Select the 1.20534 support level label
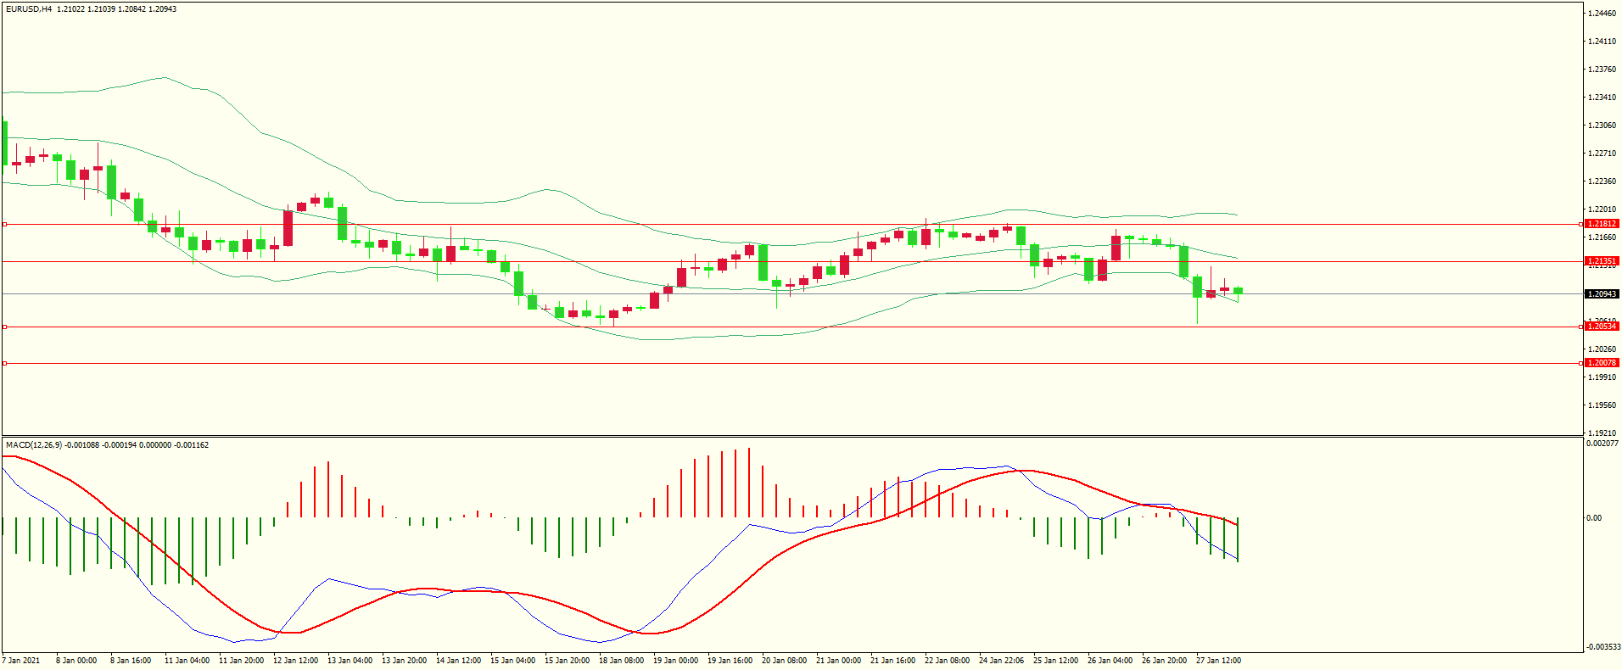The height and width of the screenshot is (670, 1622). (1602, 327)
